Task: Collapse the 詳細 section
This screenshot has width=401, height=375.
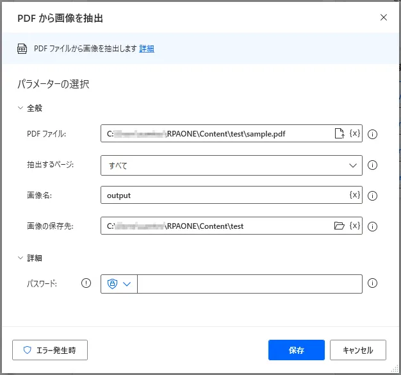Action: [20, 258]
